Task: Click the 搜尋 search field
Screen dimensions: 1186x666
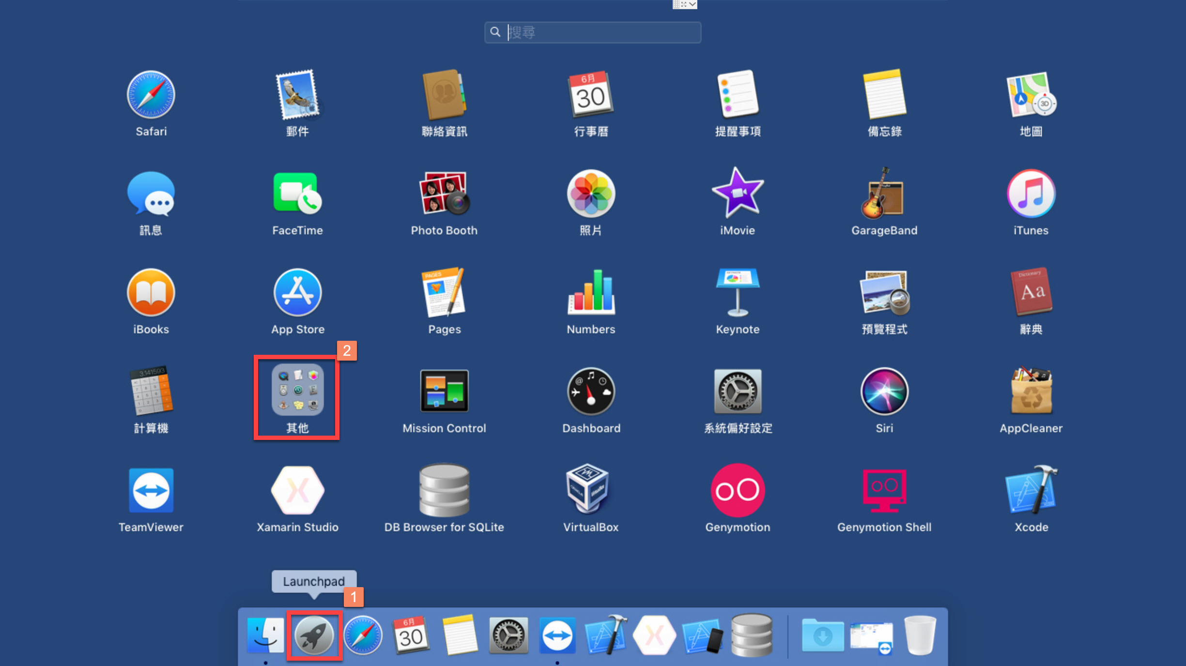Action: pyautogui.click(x=593, y=32)
